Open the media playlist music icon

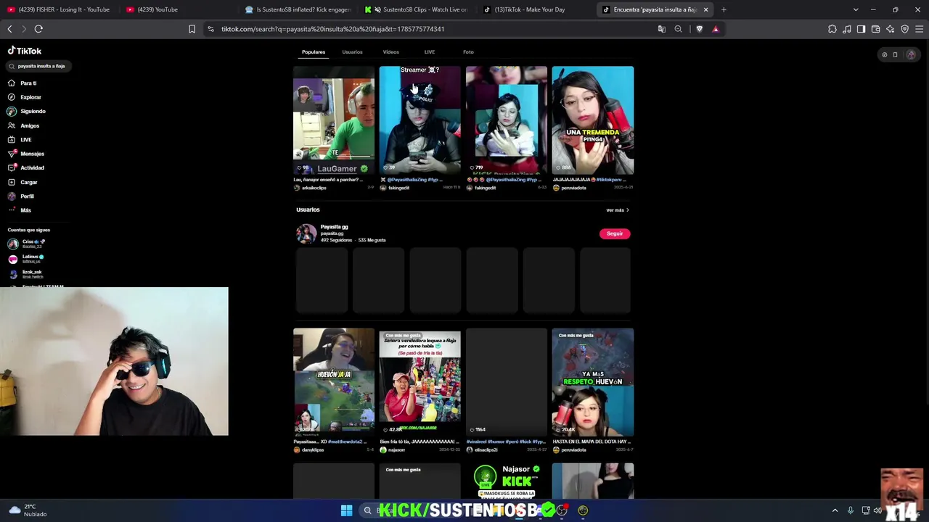point(847,29)
